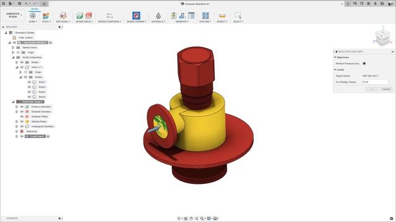Click the Design Criteria objectives icon
396x222 pixels.
(136, 15)
